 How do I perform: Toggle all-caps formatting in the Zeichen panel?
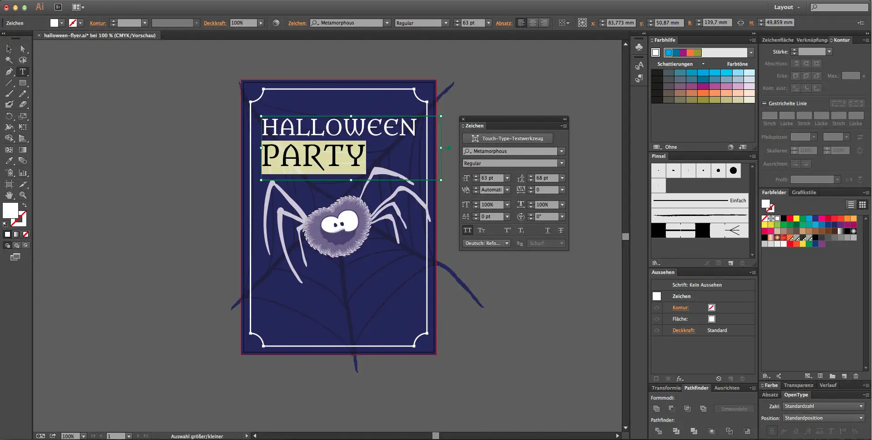[x=468, y=230]
